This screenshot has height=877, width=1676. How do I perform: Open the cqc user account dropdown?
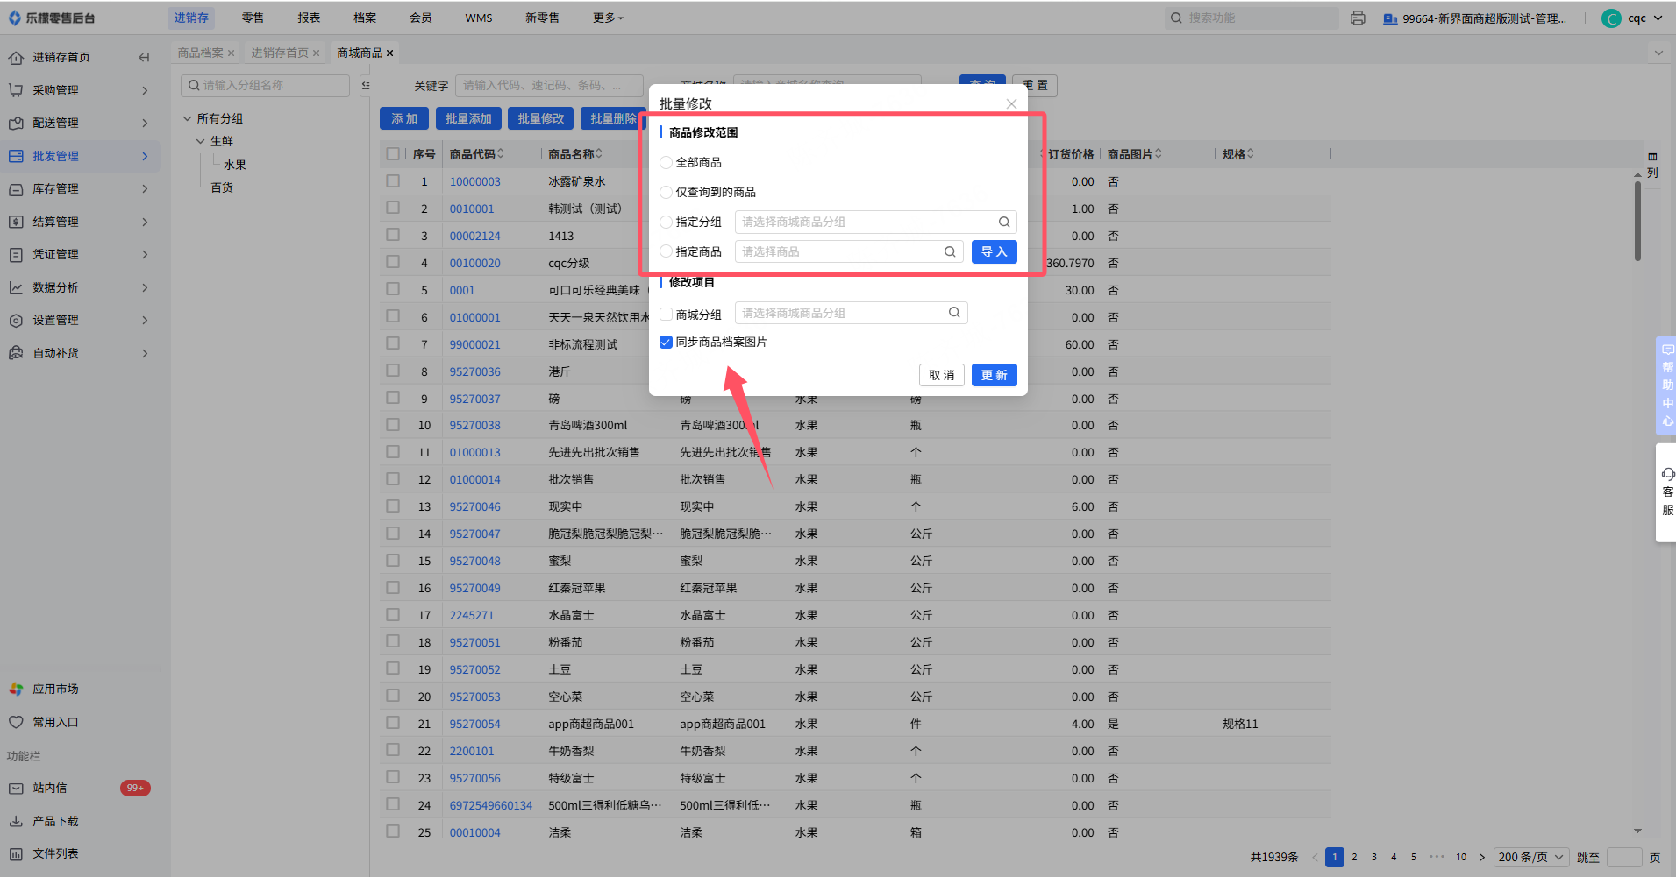pyautogui.click(x=1633, y=18)
